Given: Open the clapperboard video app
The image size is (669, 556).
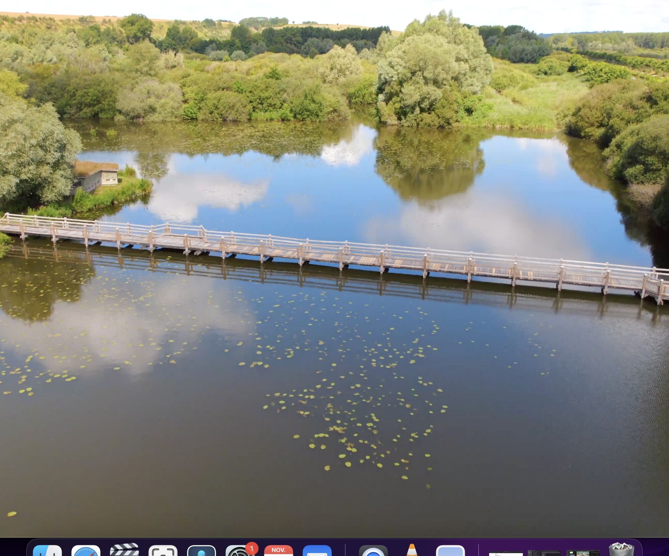Looking at the screenshot, I should (124, 550).
